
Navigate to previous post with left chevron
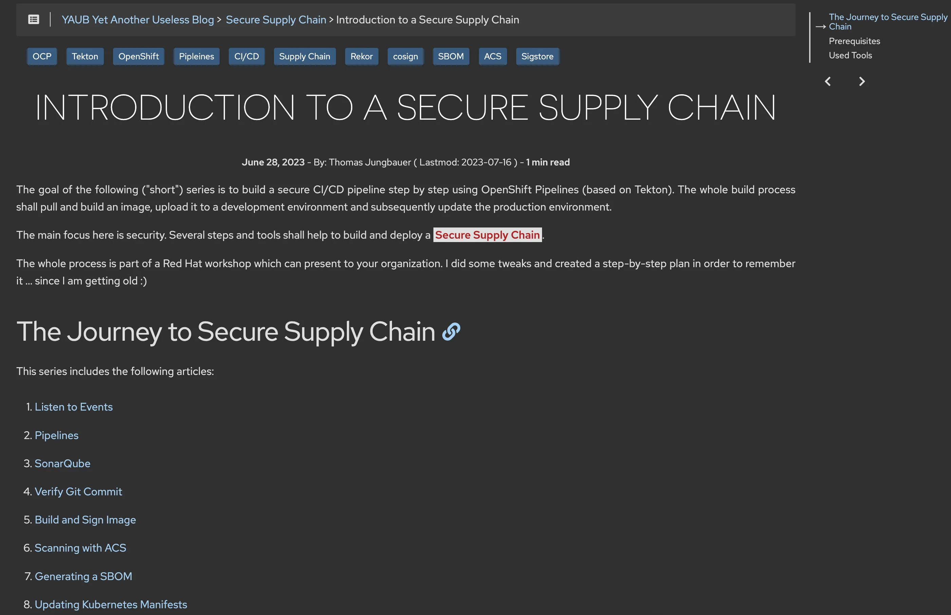pos(828,81)
